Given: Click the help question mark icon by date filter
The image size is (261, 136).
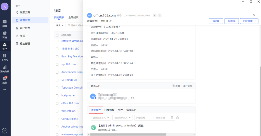Looking at the screenshot, I should click(x=177, y=118).
